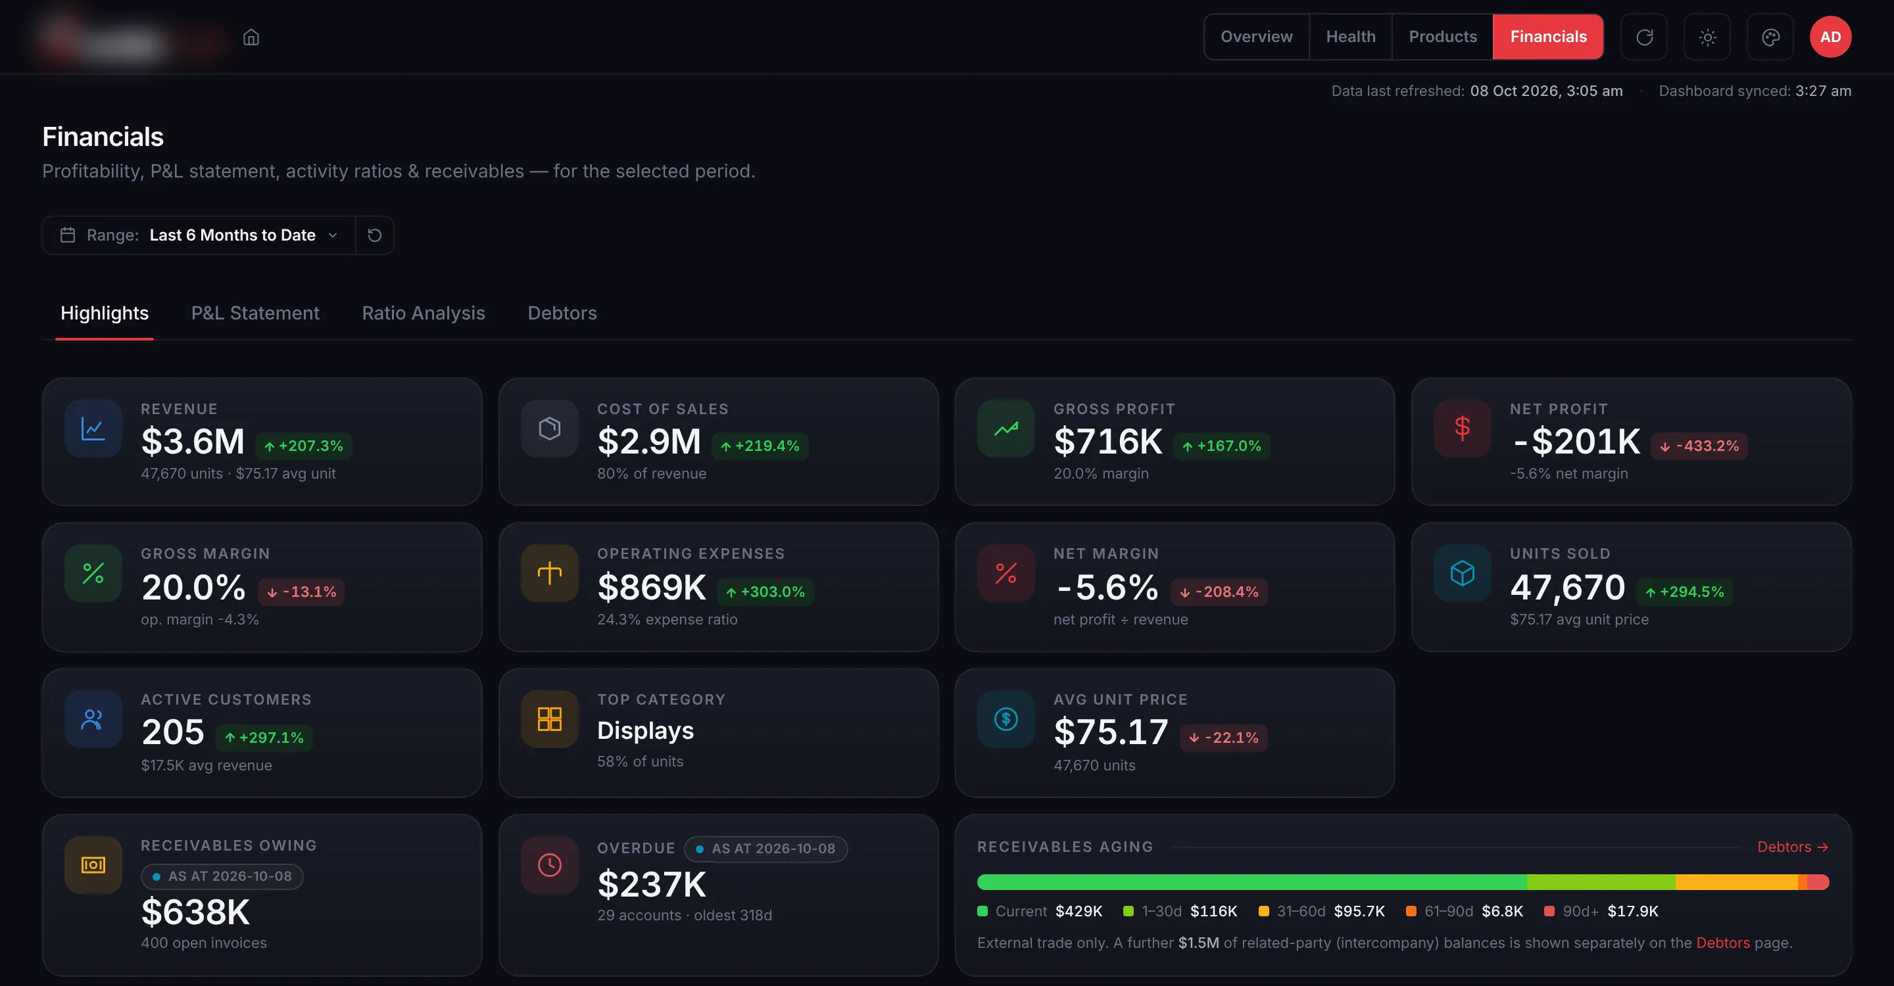Switch to the Health tab
This screenshot has width=1894, height=986.
click(1351, 37)
